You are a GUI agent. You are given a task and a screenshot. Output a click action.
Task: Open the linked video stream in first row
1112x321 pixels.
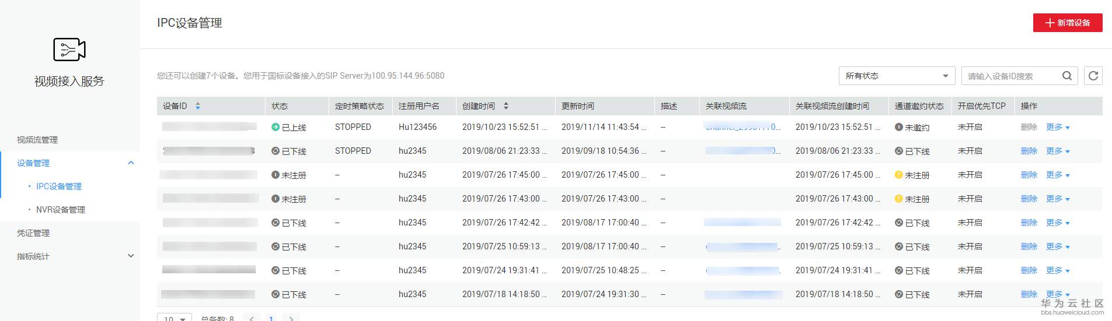click(x=742, y=127)
